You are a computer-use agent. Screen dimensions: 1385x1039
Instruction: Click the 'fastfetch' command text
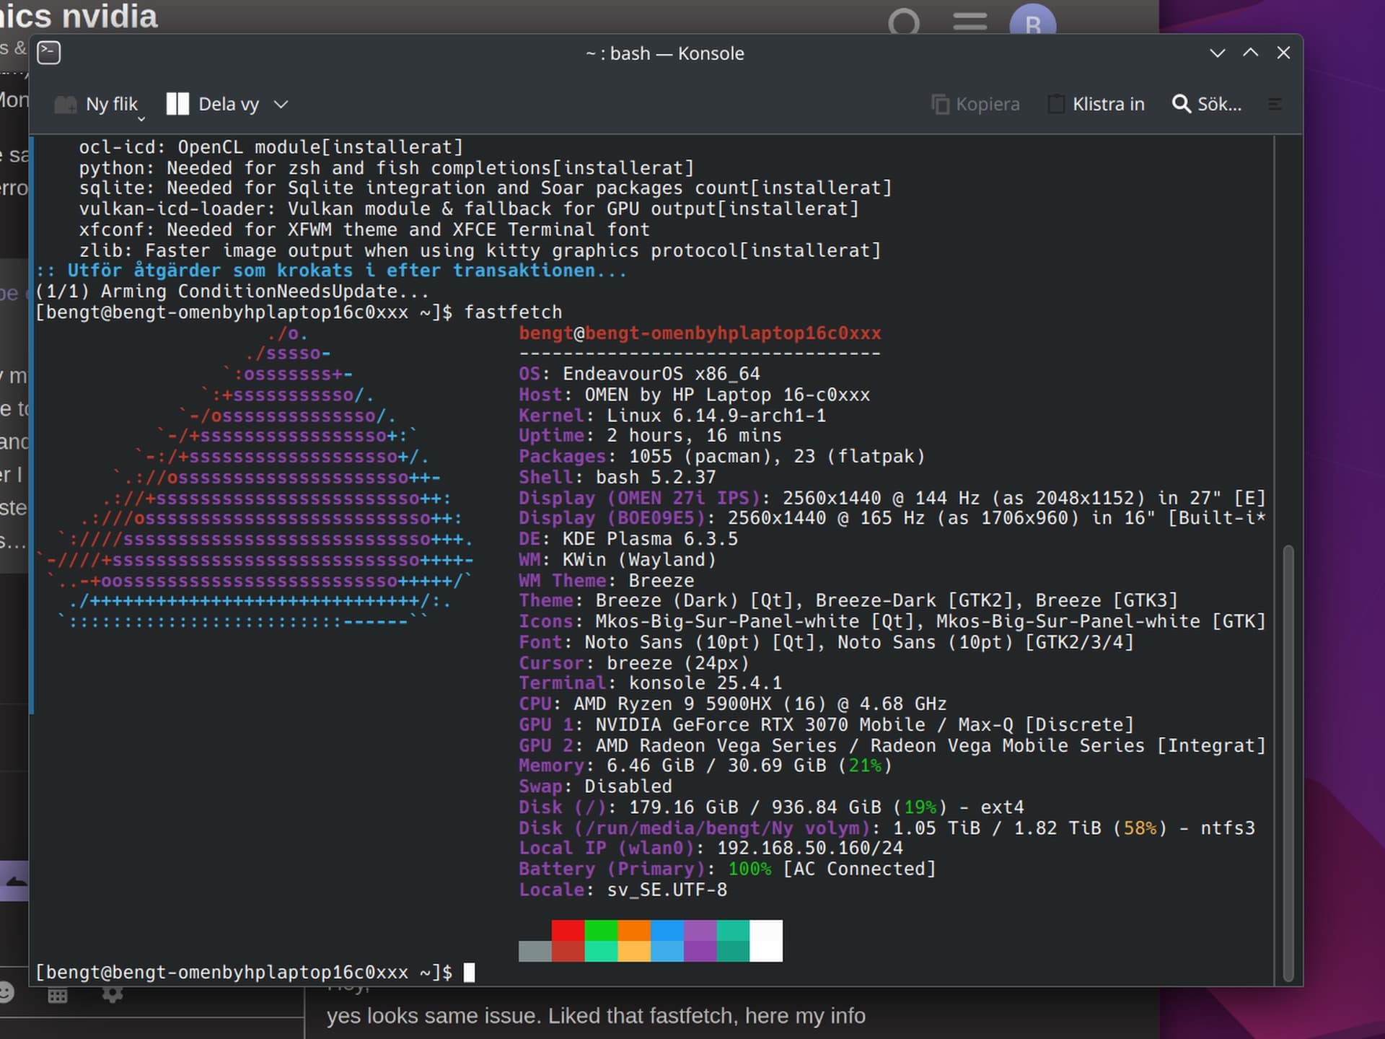point(513,312)
